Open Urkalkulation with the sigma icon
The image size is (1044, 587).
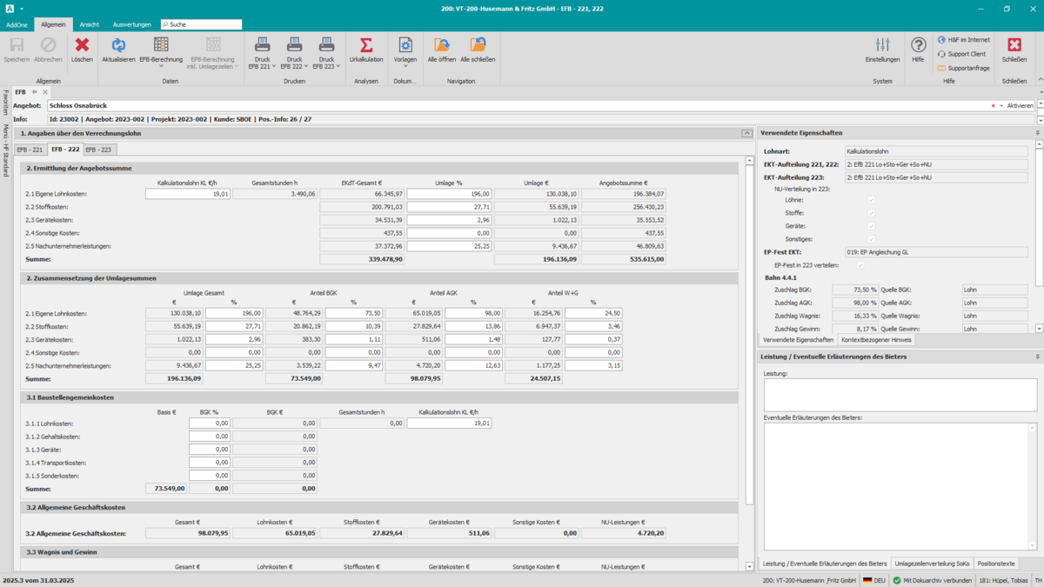pos(366,45)
